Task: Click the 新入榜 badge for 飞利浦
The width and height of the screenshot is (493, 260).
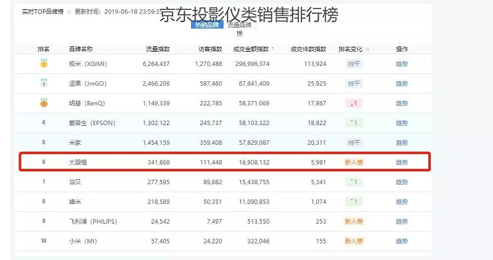Action: 354,221
